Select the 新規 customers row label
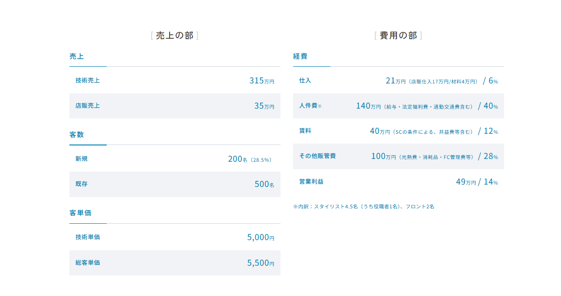Screen dimensions: 561x296 click(x=82, y=159)
